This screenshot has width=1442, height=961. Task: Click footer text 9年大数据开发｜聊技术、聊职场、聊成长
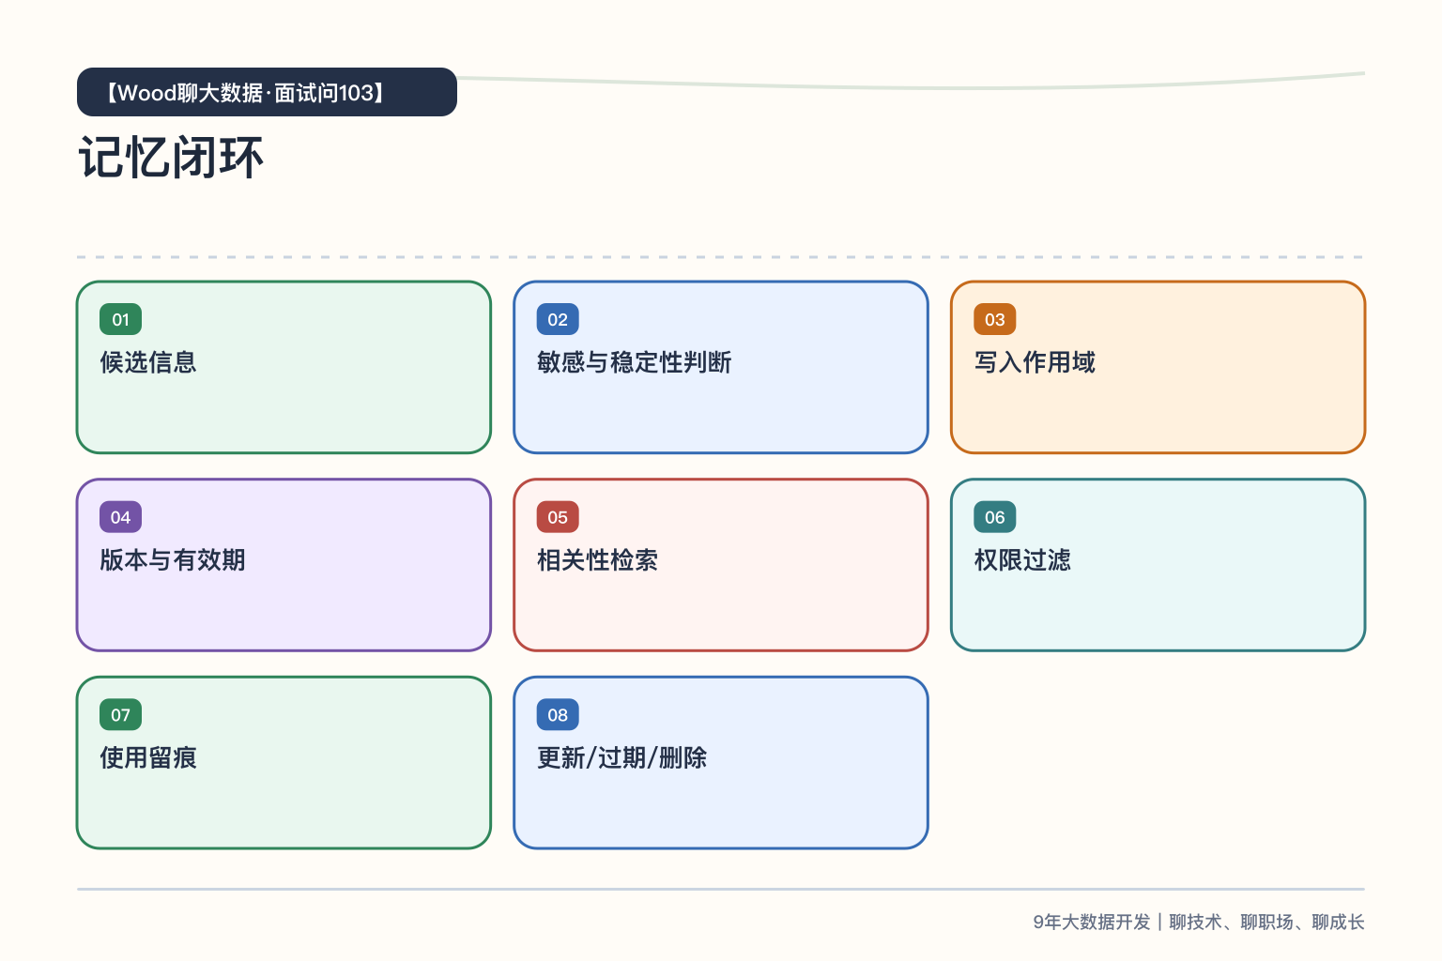click(1199, 922)
